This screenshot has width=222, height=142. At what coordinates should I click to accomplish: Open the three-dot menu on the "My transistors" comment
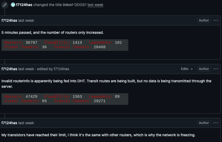[x=216, y=123]
